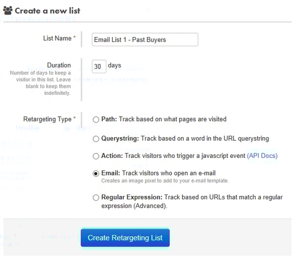This screenshot has height=259, width=294.
Task: Click the URL querystring option description text
Action: (205, 138)
